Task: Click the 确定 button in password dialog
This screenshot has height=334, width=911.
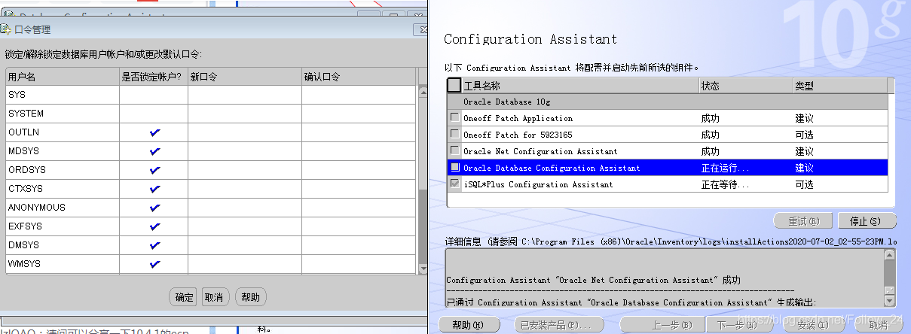Action: 184,297
